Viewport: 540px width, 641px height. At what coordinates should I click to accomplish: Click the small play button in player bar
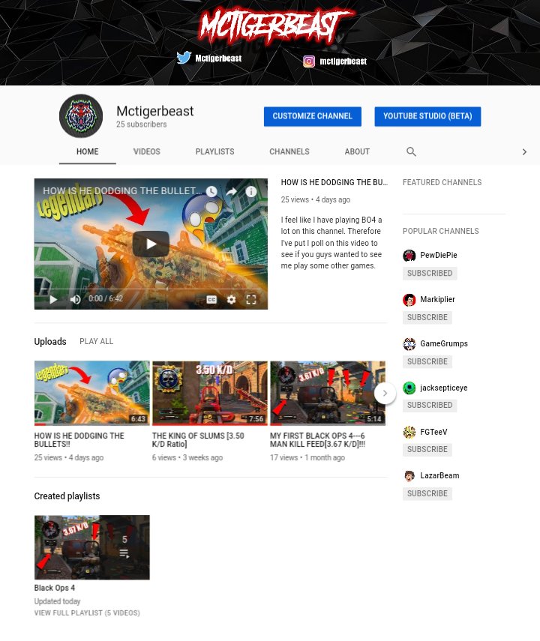click(x=53, y=300)
